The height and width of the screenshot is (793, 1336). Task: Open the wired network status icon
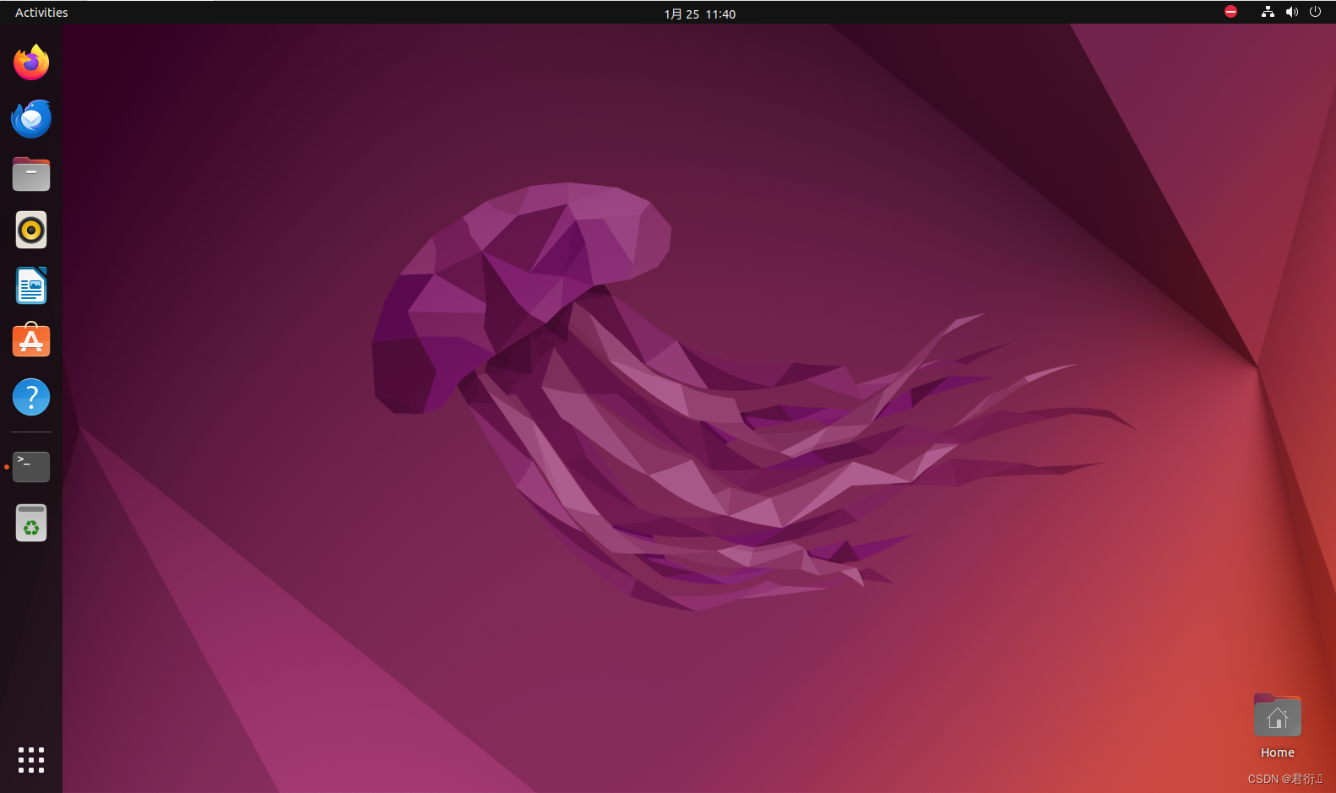[x=1268, y=12]
